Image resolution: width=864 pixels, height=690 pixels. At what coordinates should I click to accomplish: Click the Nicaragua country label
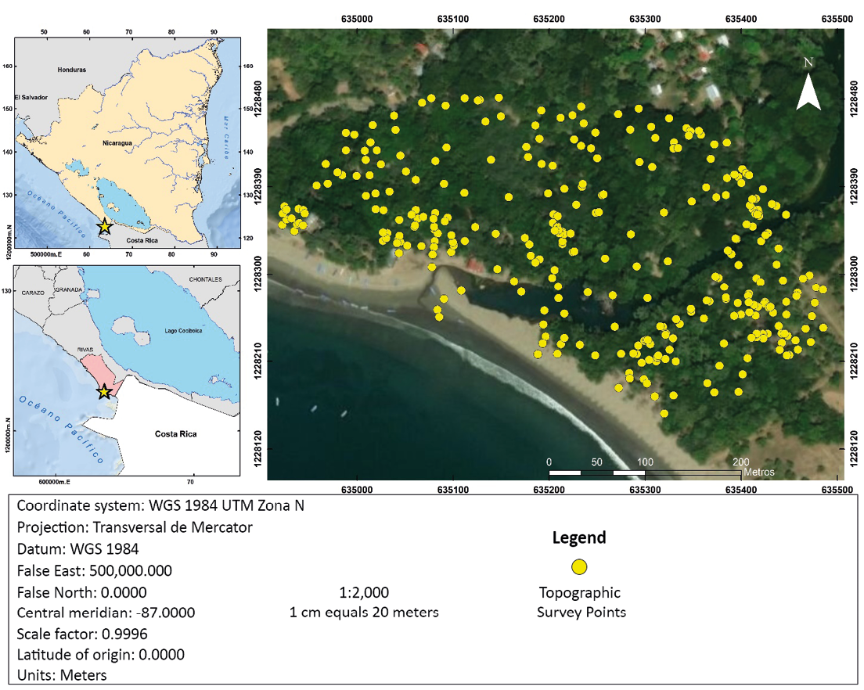pyautogui.click(x=117, y=144)
